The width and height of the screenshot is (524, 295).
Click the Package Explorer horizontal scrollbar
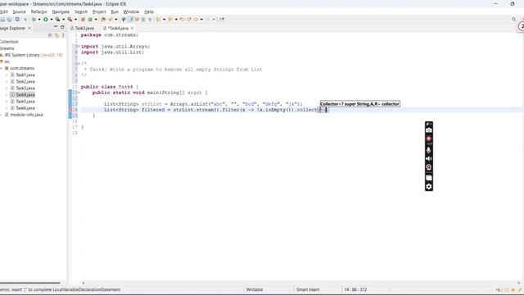coord(30,283)
